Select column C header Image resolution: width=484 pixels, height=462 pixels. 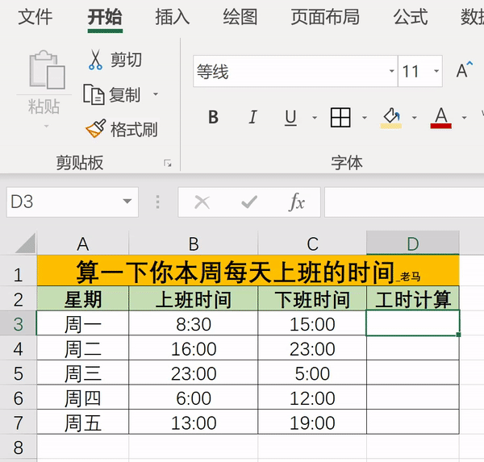point(312,243)
